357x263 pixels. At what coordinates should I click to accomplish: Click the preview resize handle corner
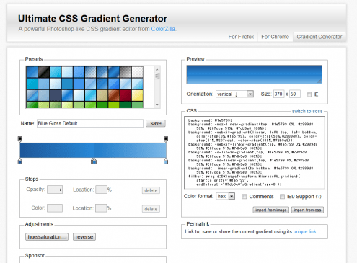319,81
